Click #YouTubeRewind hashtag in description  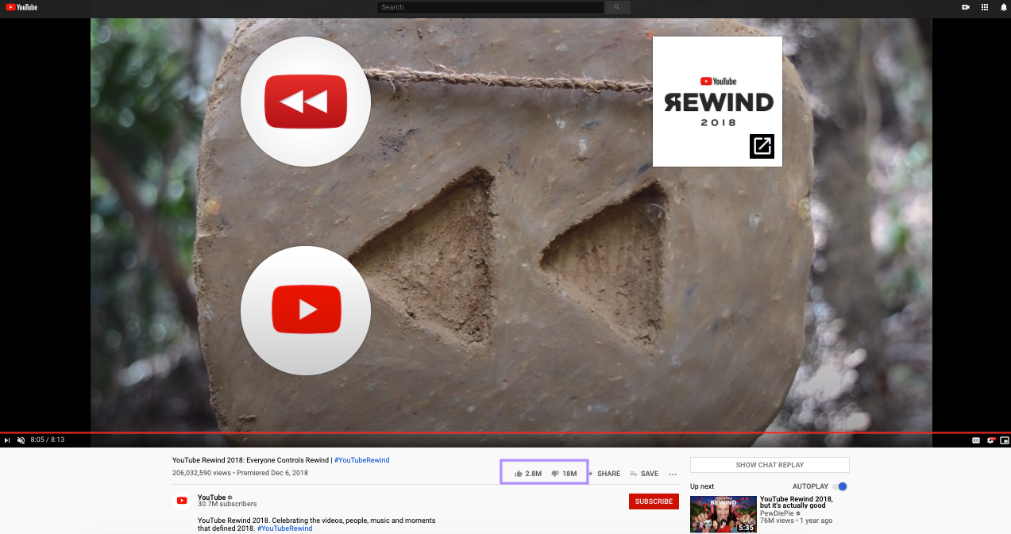284,528
